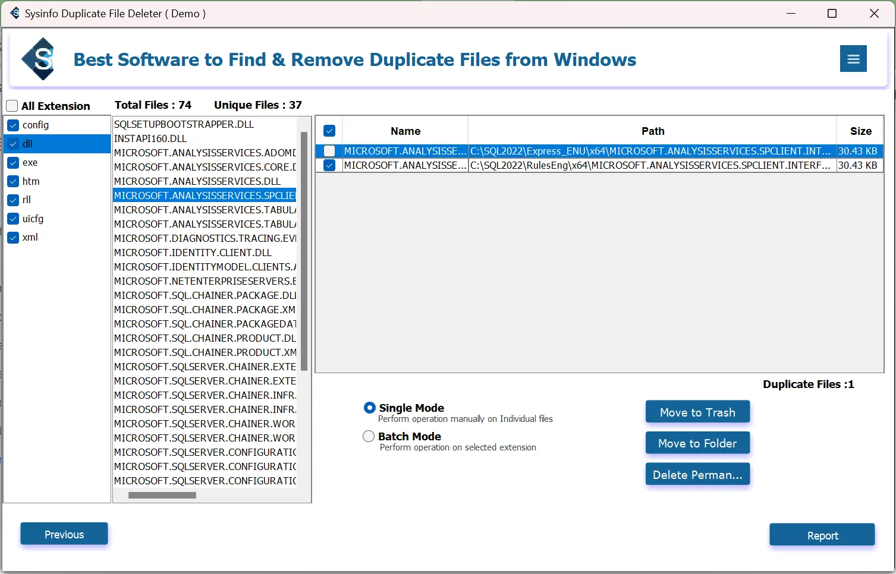This screenshot has height=574, width=896.
Task: Toggle select-all checkbox in table header
Action: (x=329, y=131)
